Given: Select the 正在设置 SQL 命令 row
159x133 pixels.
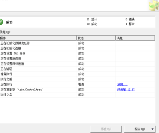Looking at the screenshot, I should (x=77, y=54).
